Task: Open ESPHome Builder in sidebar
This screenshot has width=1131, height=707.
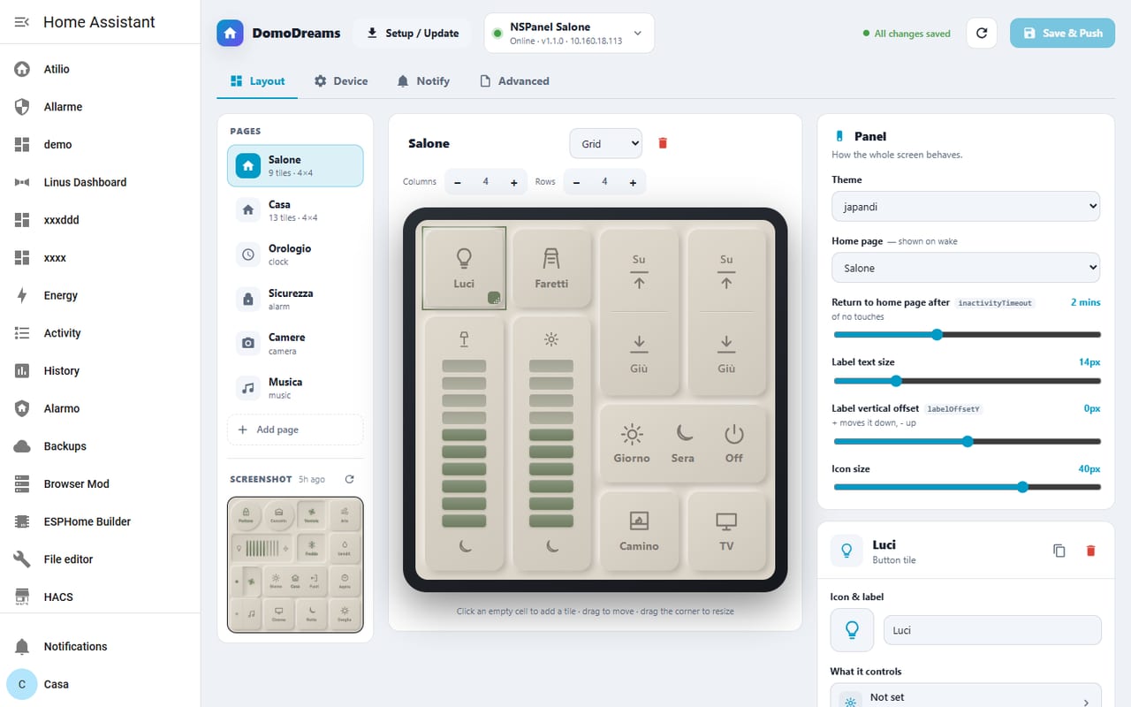Action: 100,521
